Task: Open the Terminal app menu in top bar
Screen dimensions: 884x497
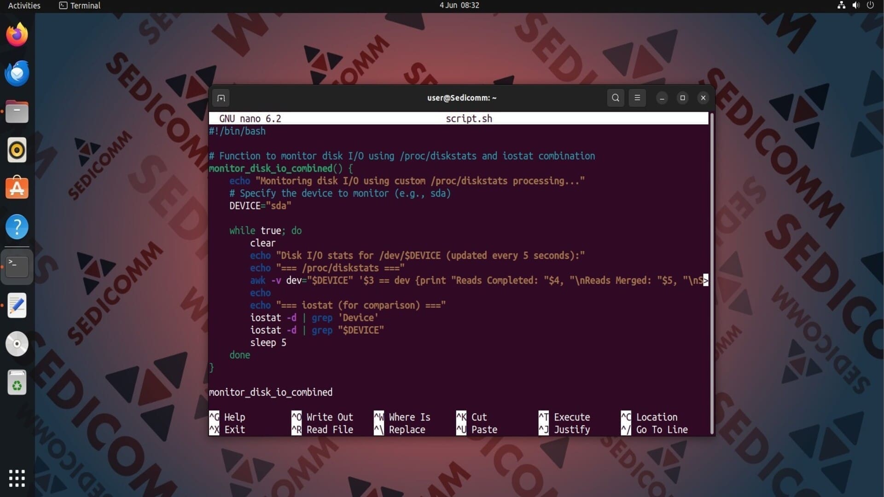Action: click(80, 6)
